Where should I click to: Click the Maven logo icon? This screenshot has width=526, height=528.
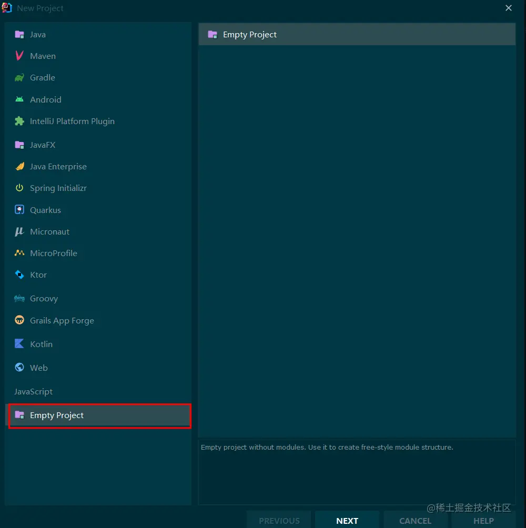click(x=19, y=56)
